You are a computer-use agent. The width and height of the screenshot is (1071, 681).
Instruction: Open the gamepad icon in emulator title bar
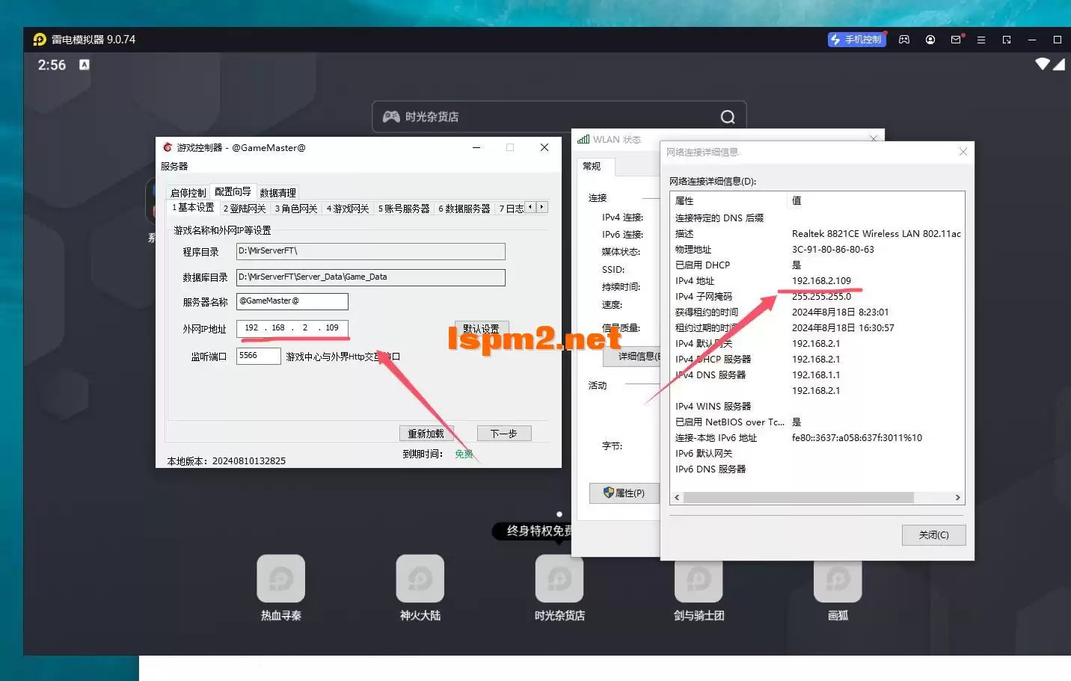click(x=904, y=40)
